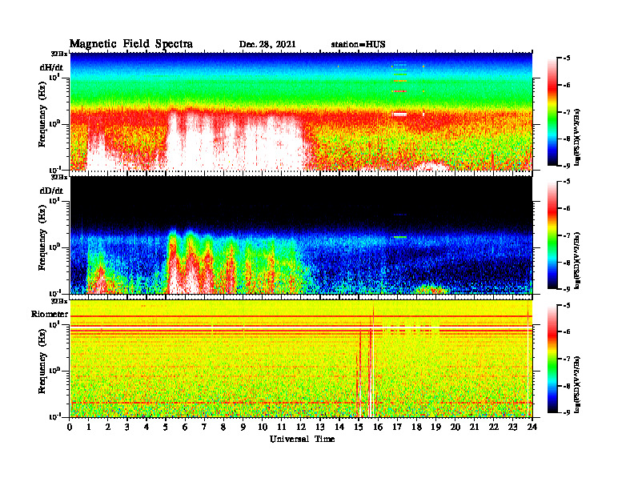The width and height of the screenshot is (634, 490).
Task: Click hour 20 on the Universal Time axis
Action: pyautogui.click(x=455, y=427)
